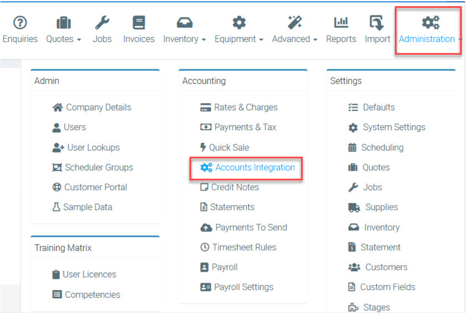Click the Reports bar chart icon

coord(341,22)
